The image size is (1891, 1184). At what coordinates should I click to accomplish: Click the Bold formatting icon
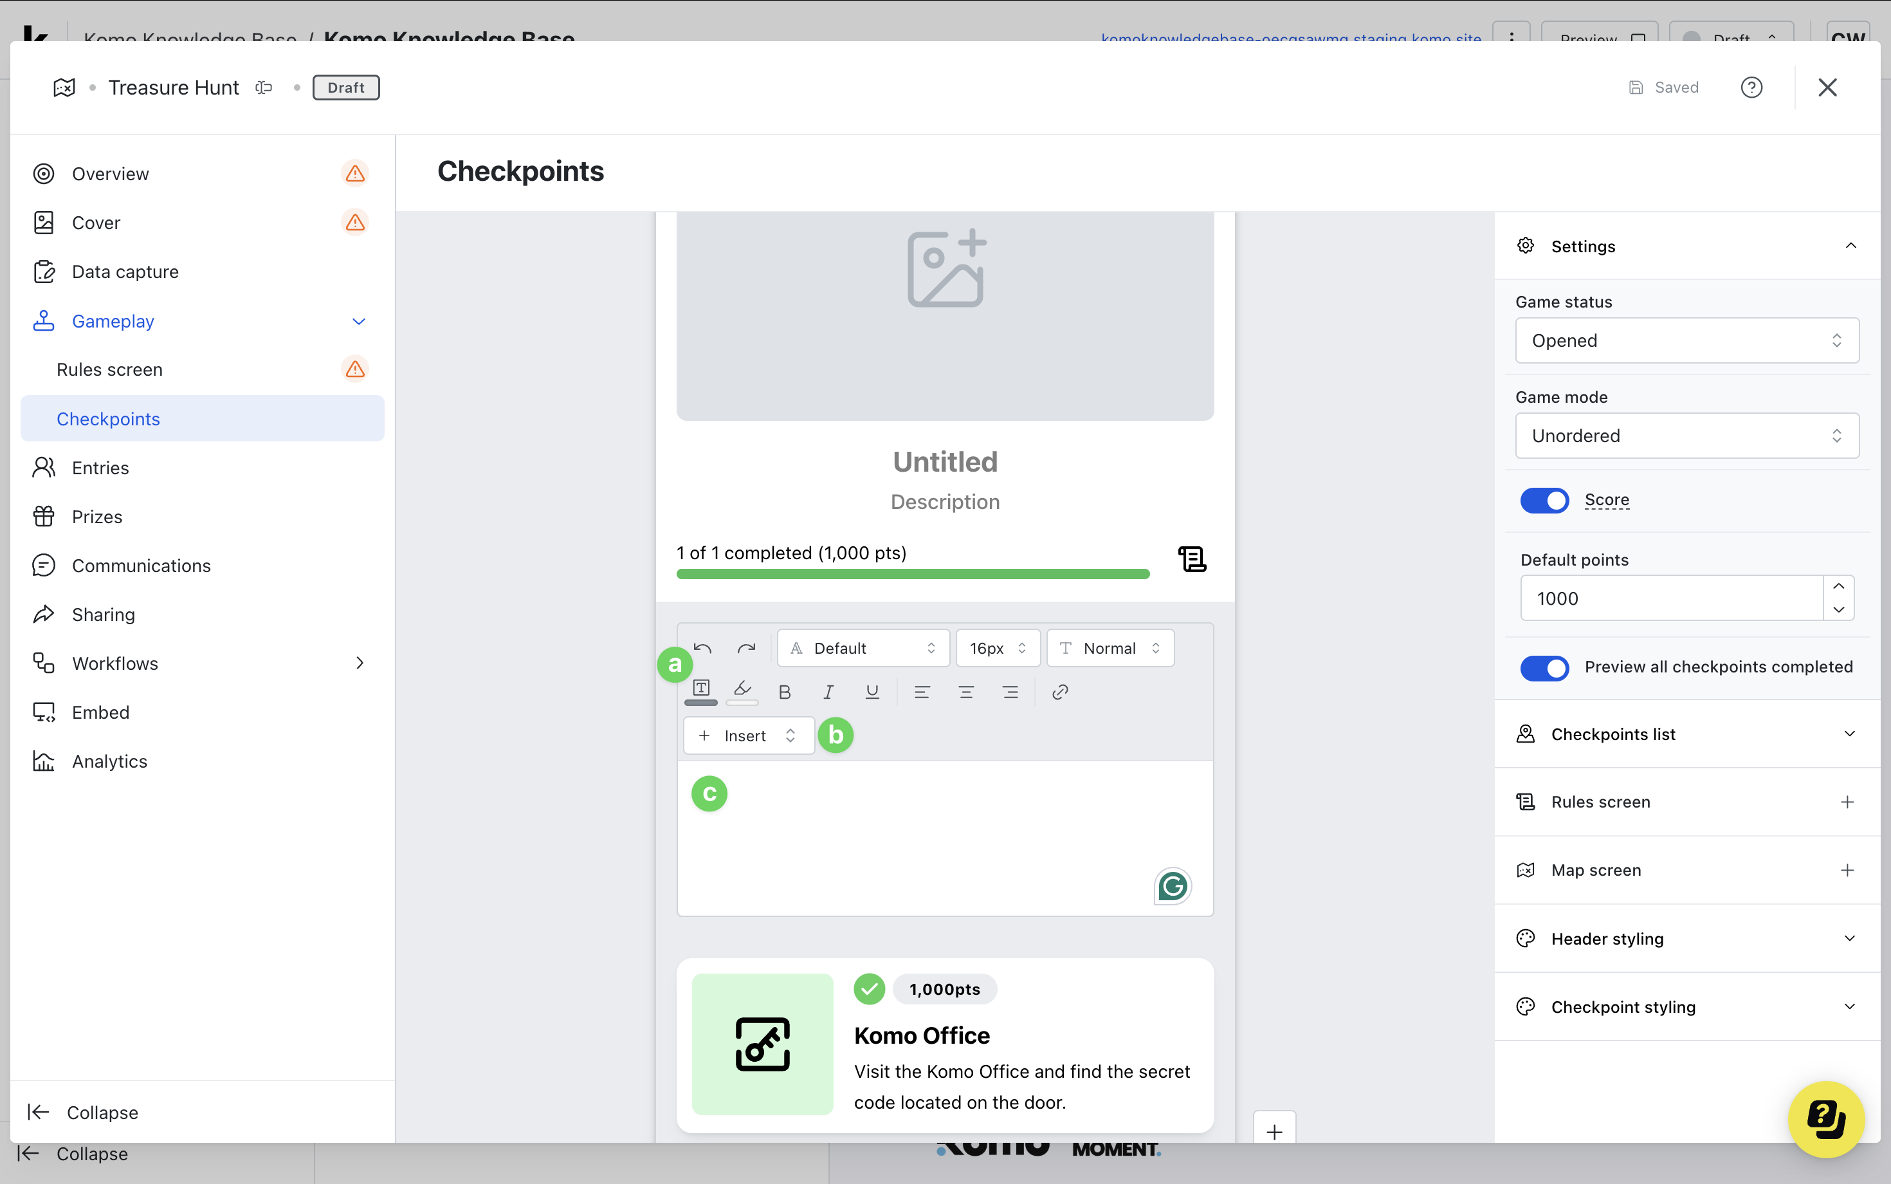784,692
